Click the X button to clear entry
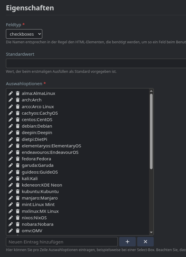 [145, 242]
